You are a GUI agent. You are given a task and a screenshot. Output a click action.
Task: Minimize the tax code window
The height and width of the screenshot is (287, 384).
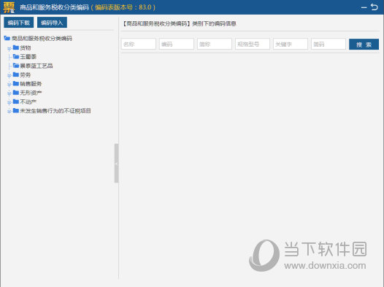[364, 7]
